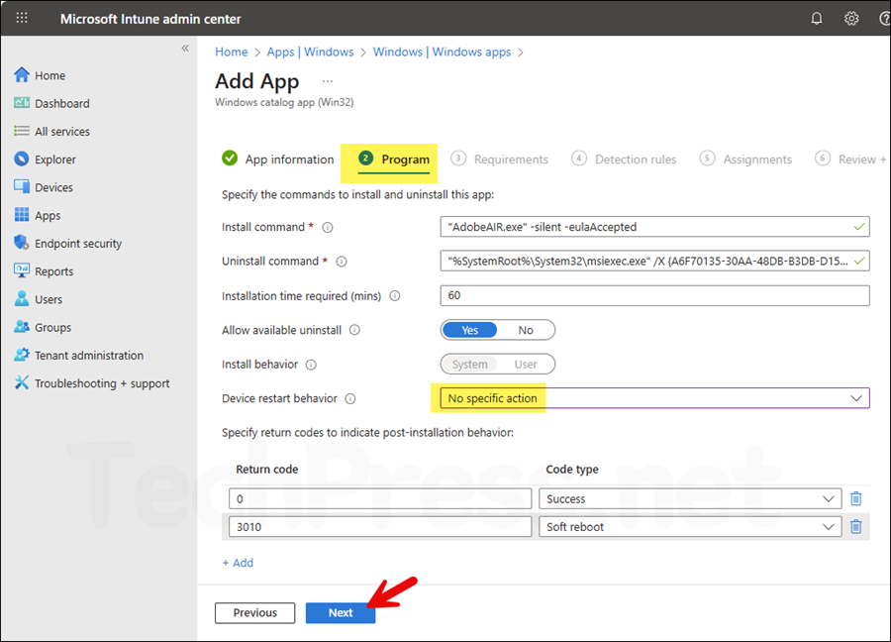The width and height of the screenshot is (891, 642).
Task: Set Allow available uninstall to Yes
Action: pyautogui.click(x=470, y=330)
